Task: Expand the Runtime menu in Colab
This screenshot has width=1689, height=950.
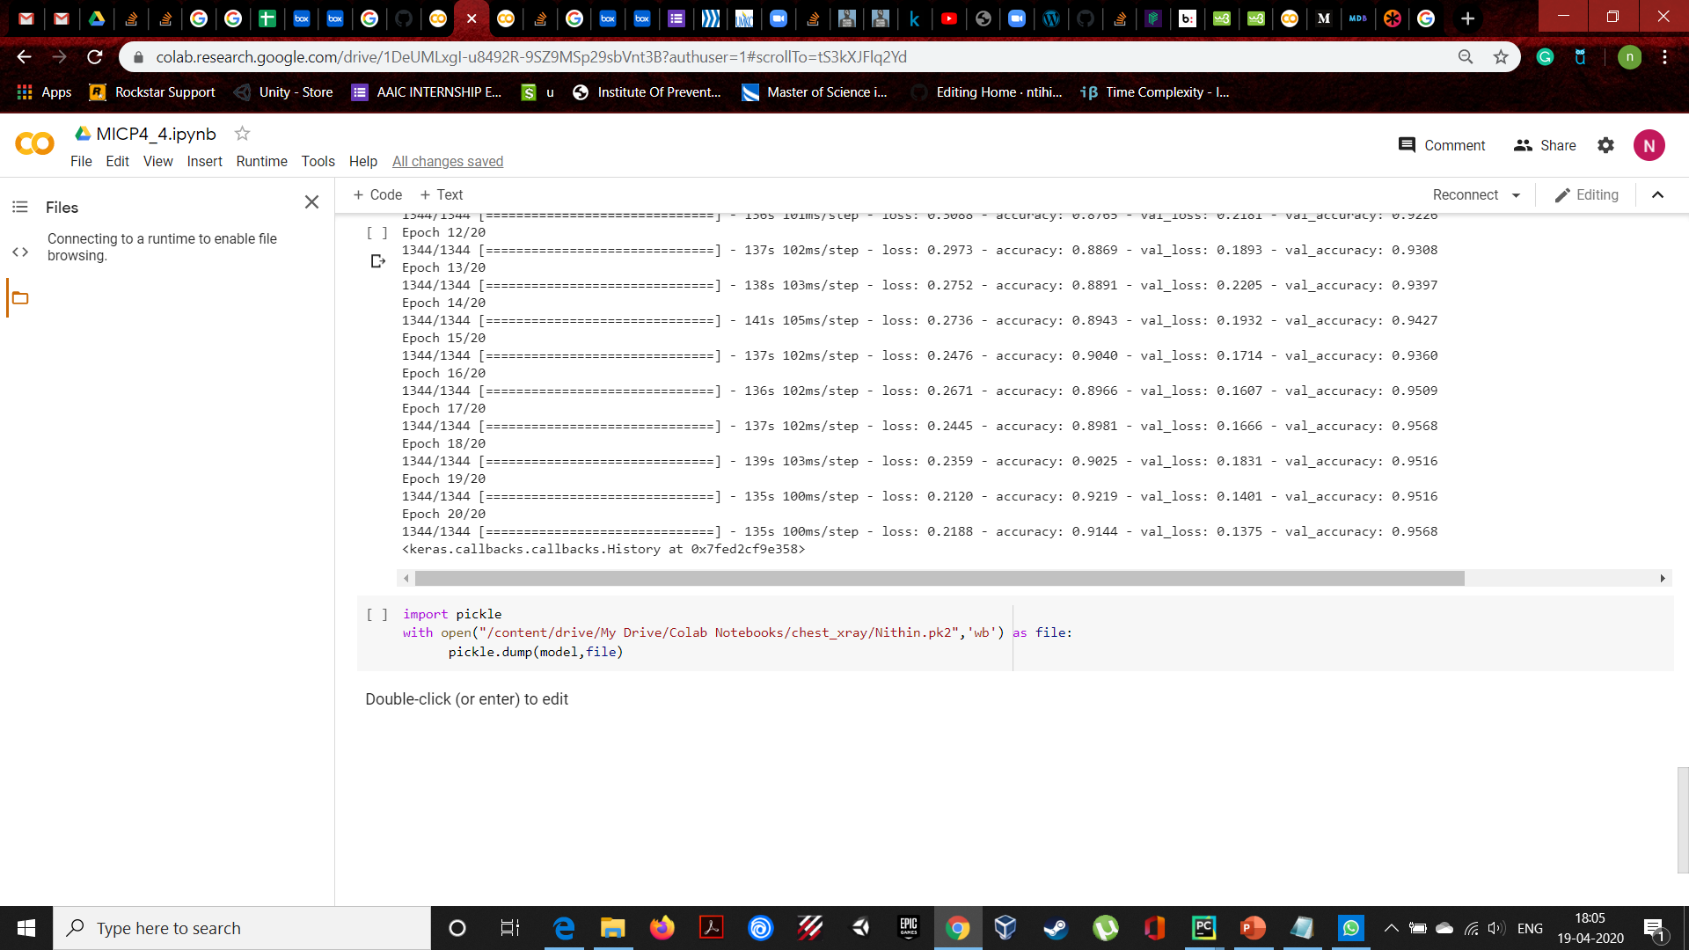Action: coord(261,161)
